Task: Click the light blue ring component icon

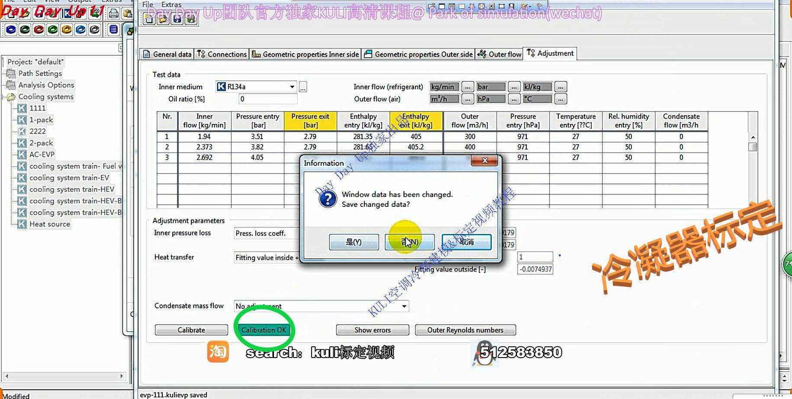Action: (80, 29)
